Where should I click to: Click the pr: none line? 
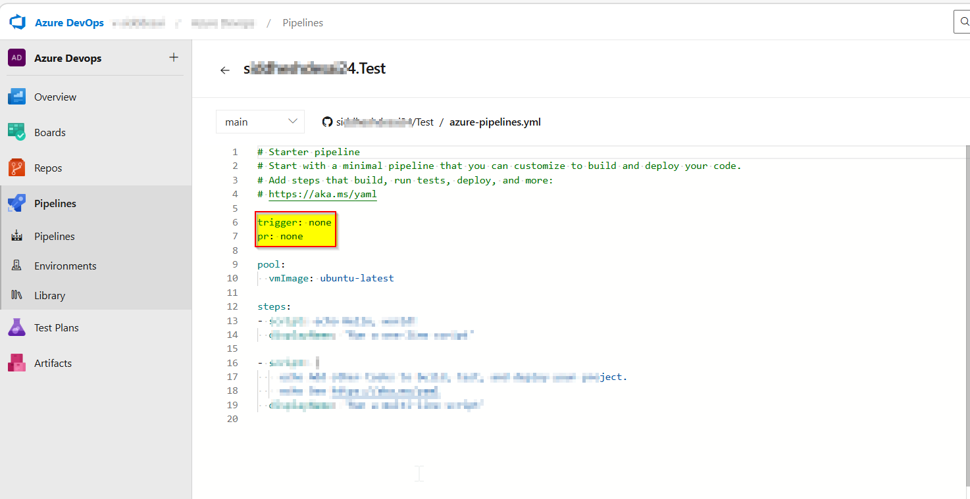point(280,236)
